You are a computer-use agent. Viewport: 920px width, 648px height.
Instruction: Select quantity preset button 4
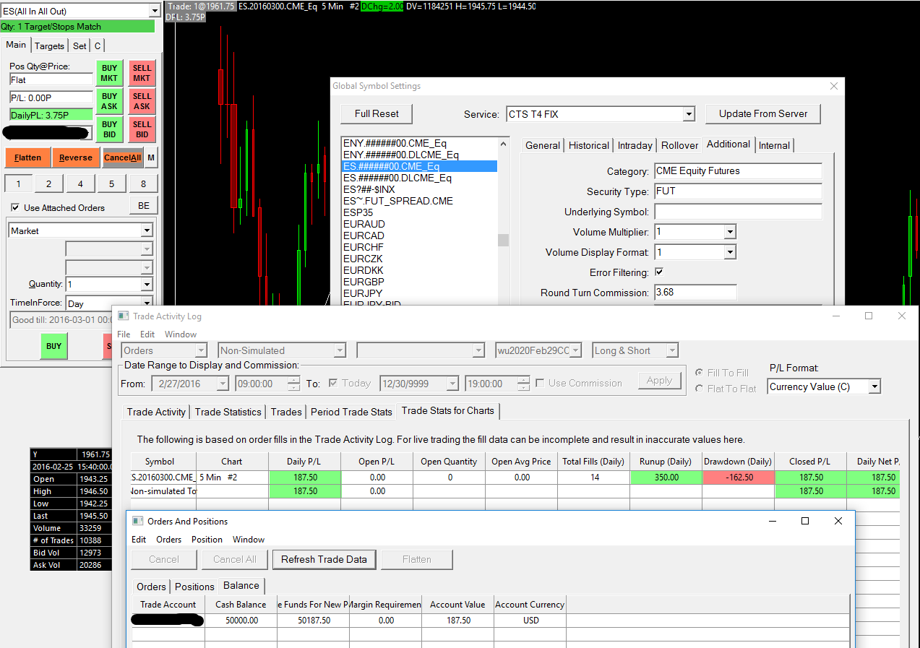(x=80, y=183)
